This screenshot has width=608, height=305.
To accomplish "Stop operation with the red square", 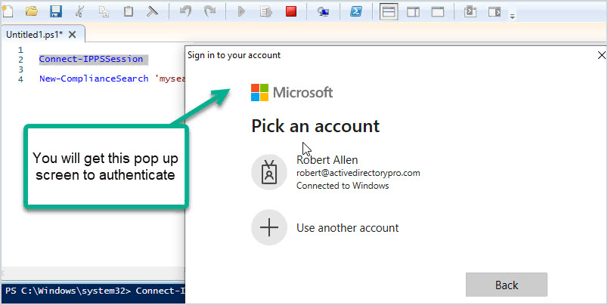I will (x=291, y=11).
